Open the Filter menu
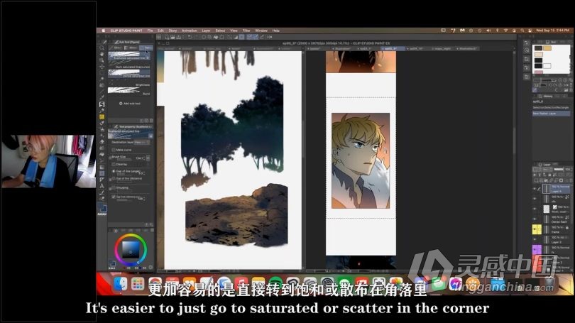The width and height of the screenshot is (575, 323). 246,31
